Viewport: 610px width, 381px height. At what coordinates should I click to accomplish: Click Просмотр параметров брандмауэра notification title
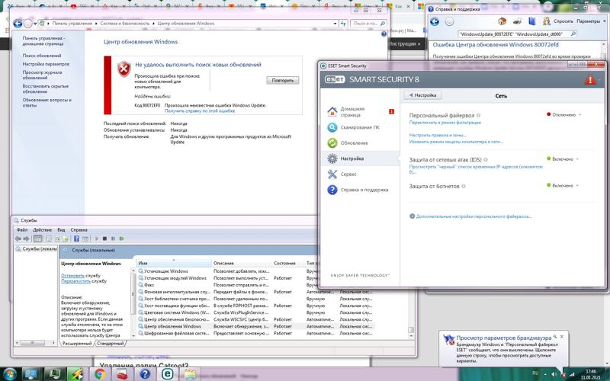pos(503,338)
